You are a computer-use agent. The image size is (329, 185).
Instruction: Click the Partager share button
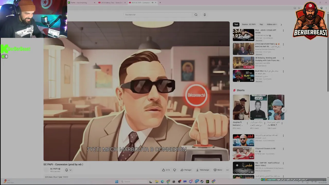(x=186, y=170)
